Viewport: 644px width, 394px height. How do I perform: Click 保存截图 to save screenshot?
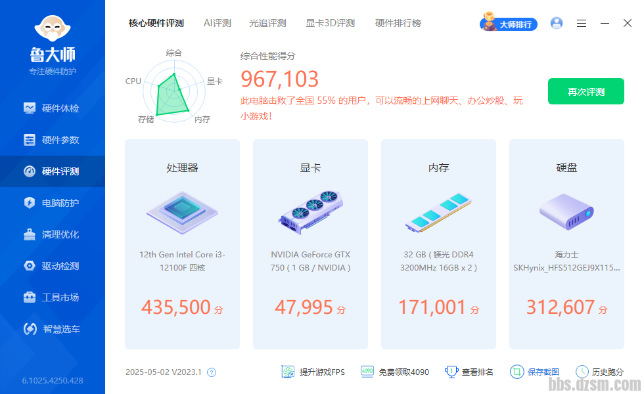[535, 372]
